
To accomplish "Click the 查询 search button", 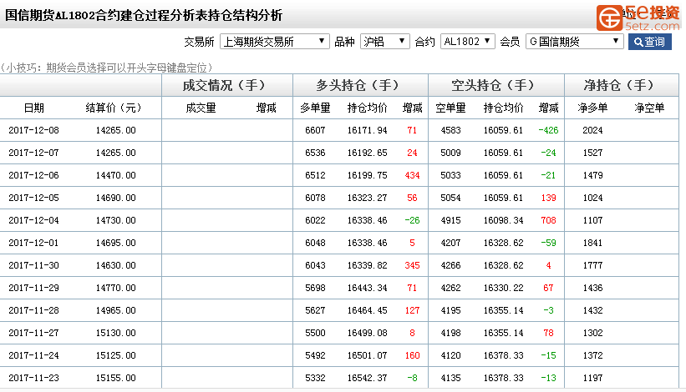I will tap(650, 42).
